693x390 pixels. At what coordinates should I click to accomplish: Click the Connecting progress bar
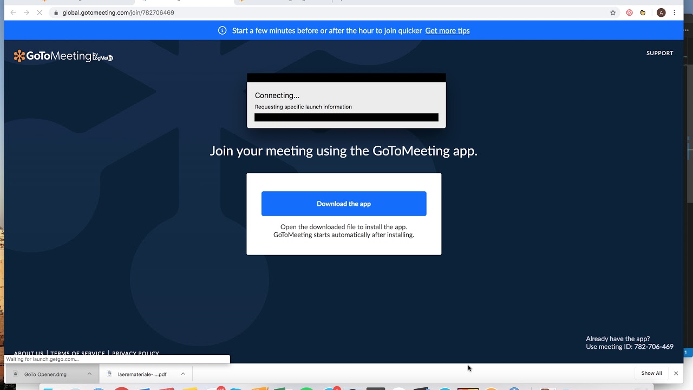(346, 118)
